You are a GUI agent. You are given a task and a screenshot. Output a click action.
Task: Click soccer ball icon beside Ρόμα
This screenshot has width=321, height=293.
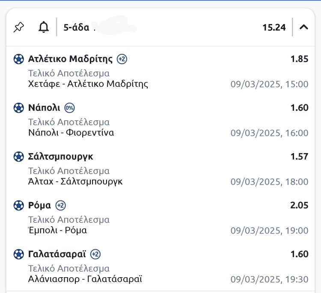19,205
